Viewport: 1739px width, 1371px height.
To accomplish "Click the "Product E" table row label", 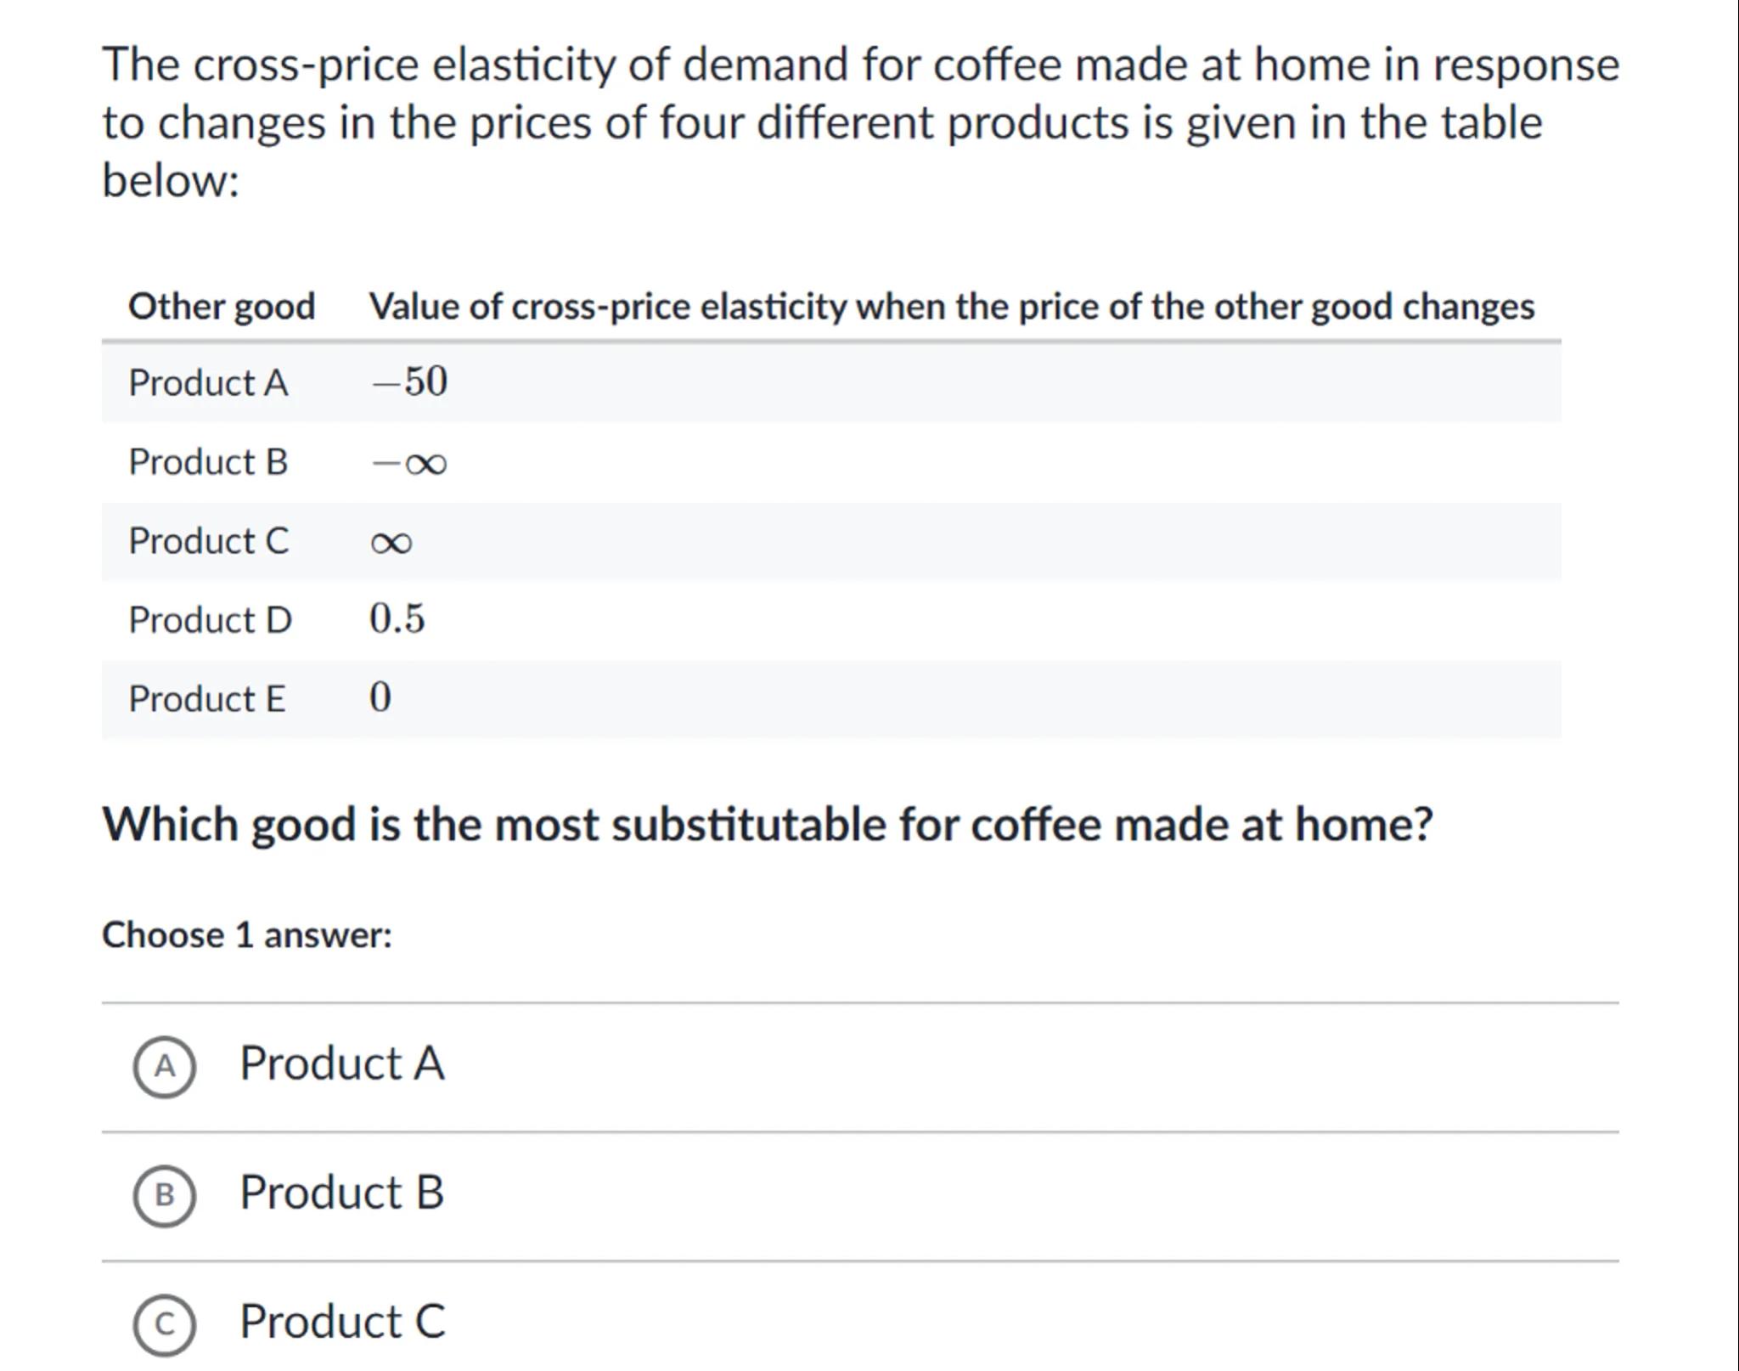I will coord(206,699).
